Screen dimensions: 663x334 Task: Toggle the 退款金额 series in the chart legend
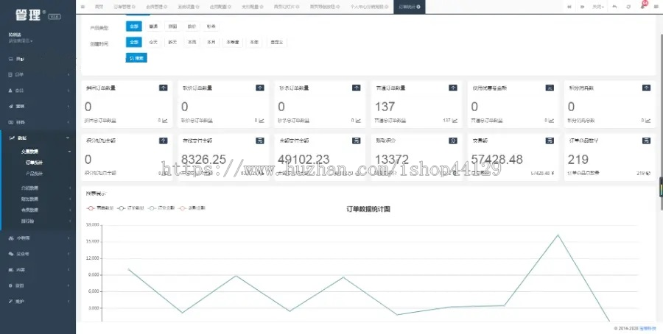[192, 208]
